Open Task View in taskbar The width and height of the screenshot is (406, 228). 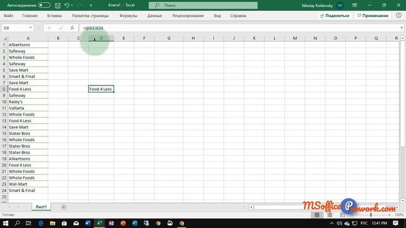[29, 223]
